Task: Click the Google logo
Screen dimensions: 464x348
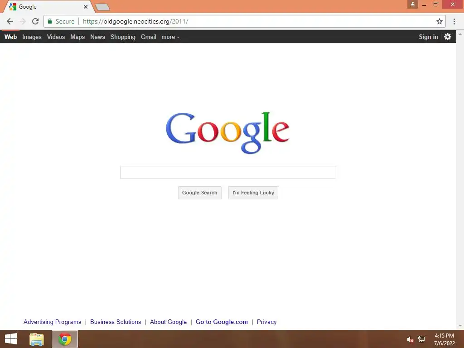Action: [x=227, y=133]
